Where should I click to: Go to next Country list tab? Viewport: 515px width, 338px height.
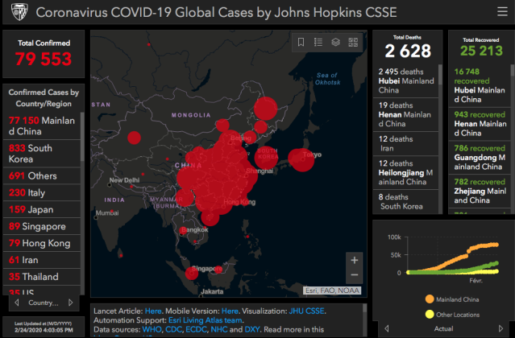(70, 303)
